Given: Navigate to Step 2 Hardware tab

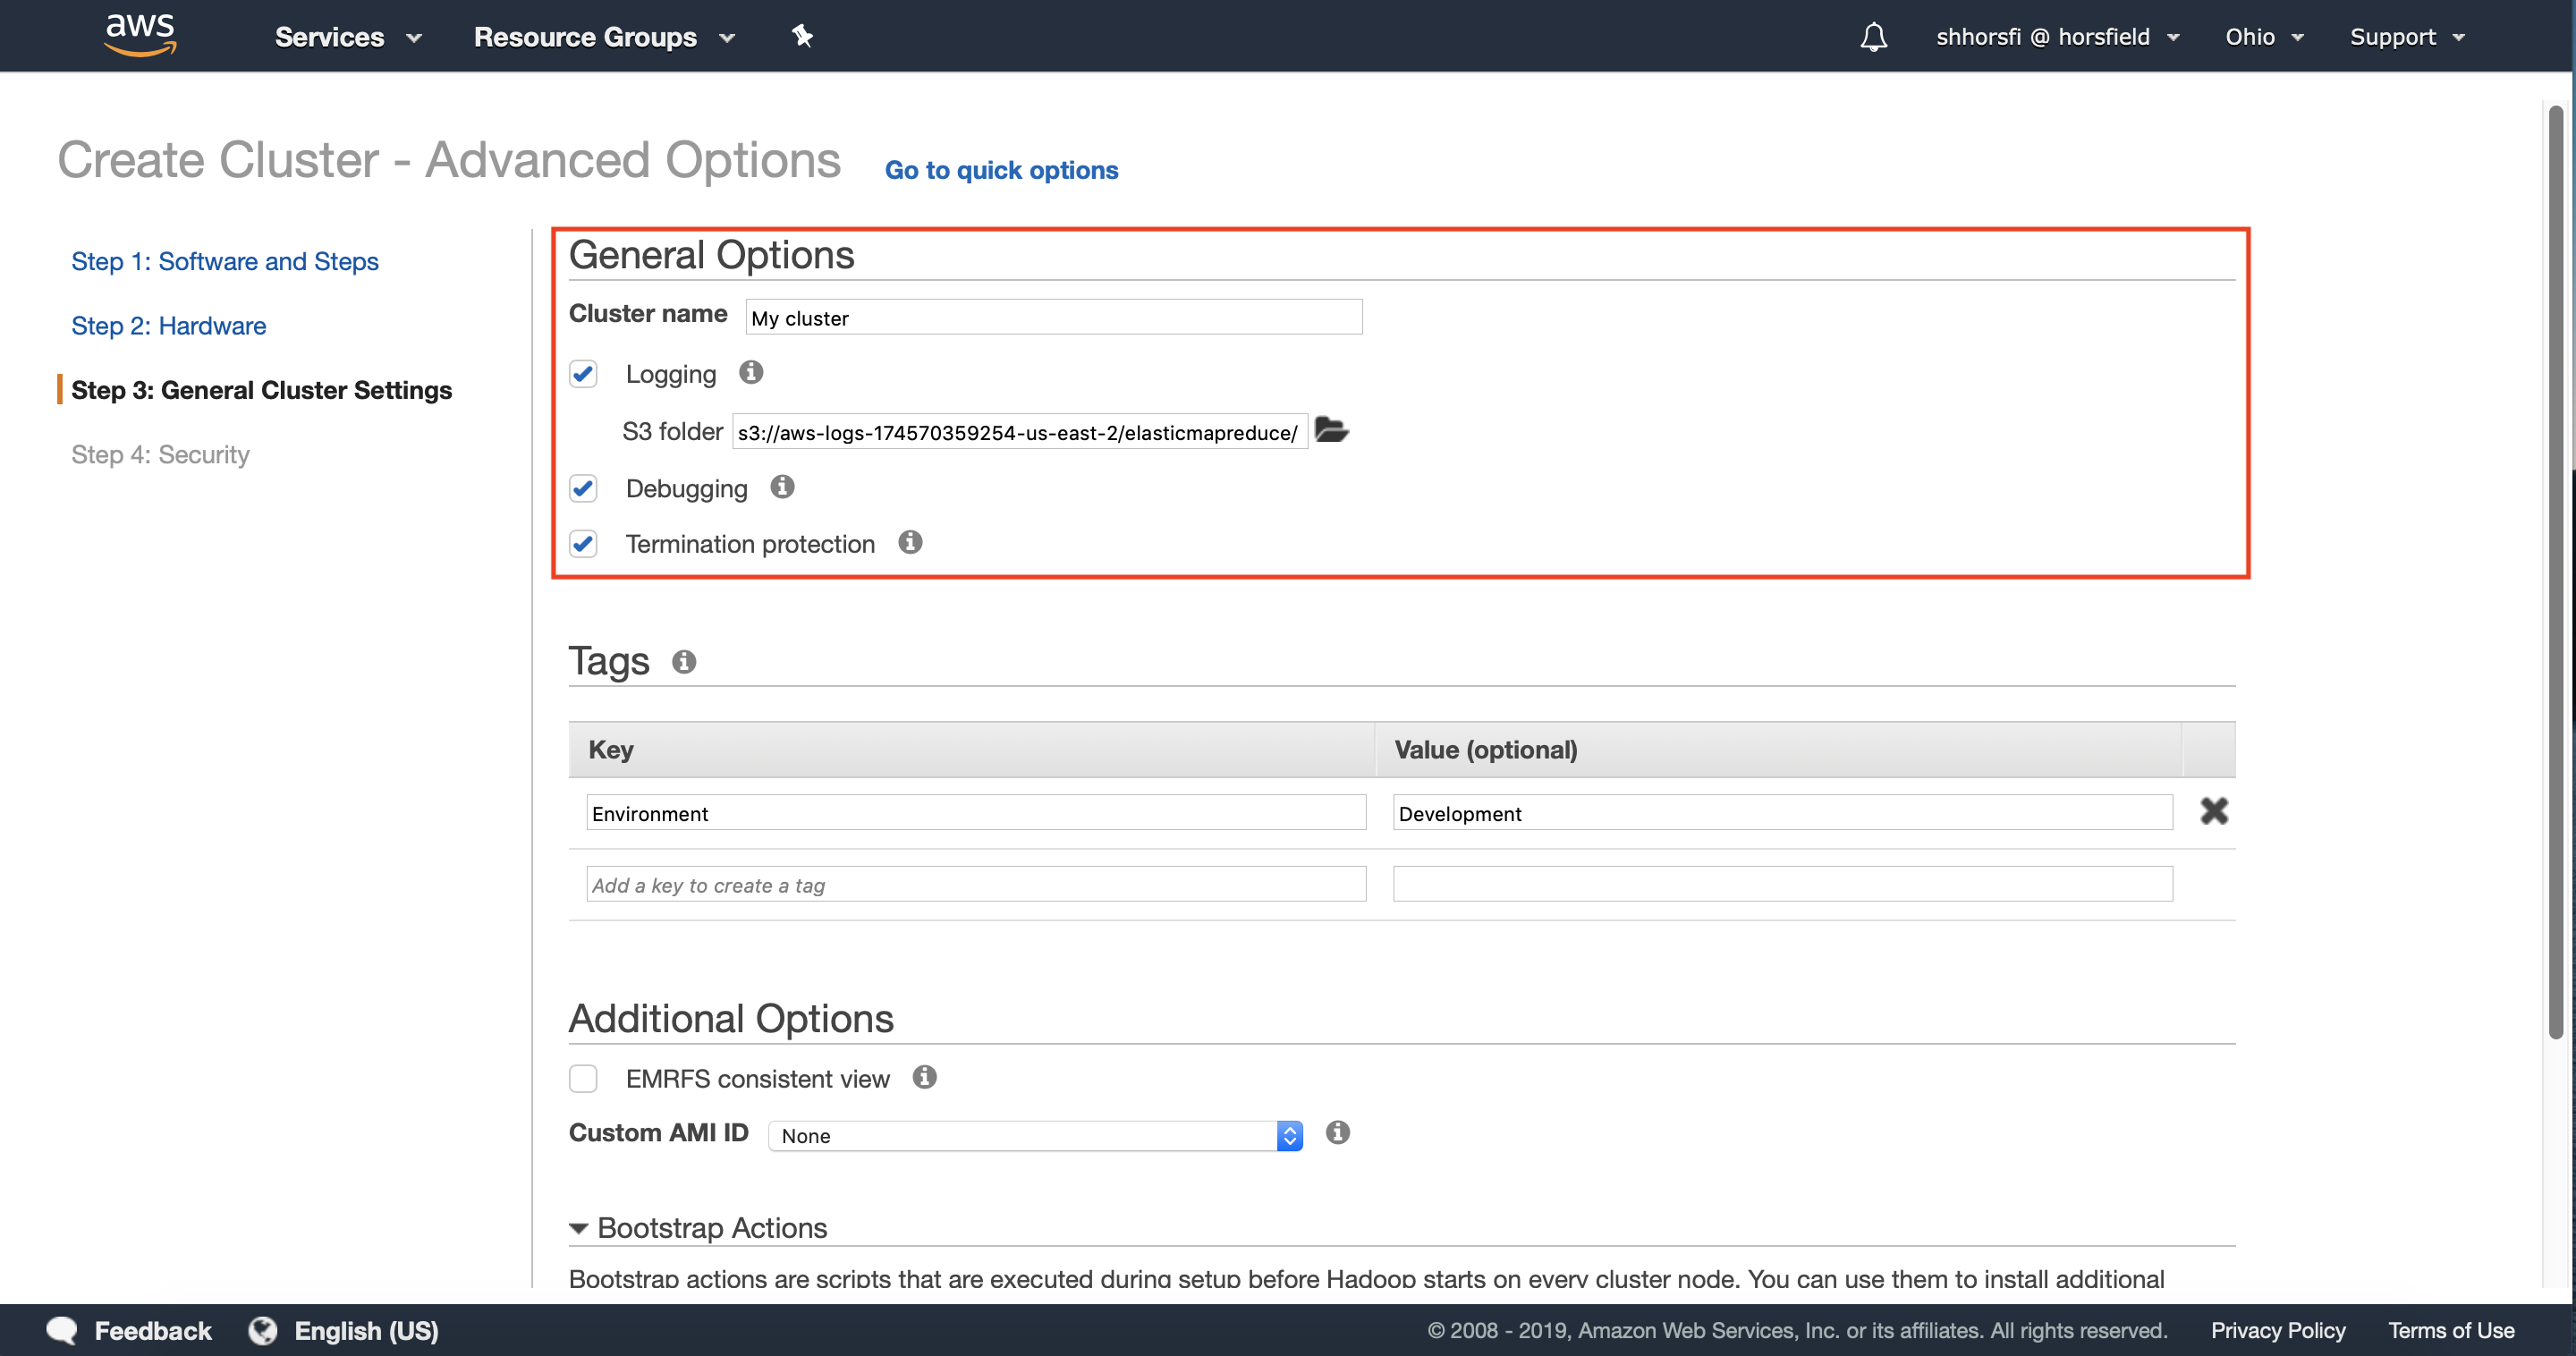Looking at the screenshot, I should [169, 326].
